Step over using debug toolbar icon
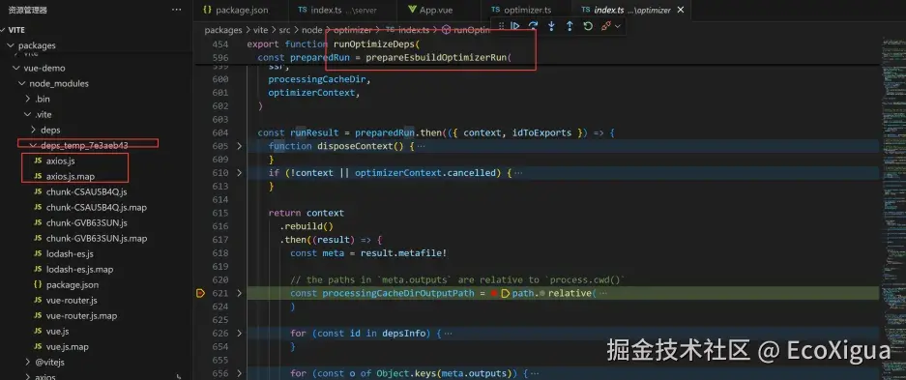 click(534, 26)
